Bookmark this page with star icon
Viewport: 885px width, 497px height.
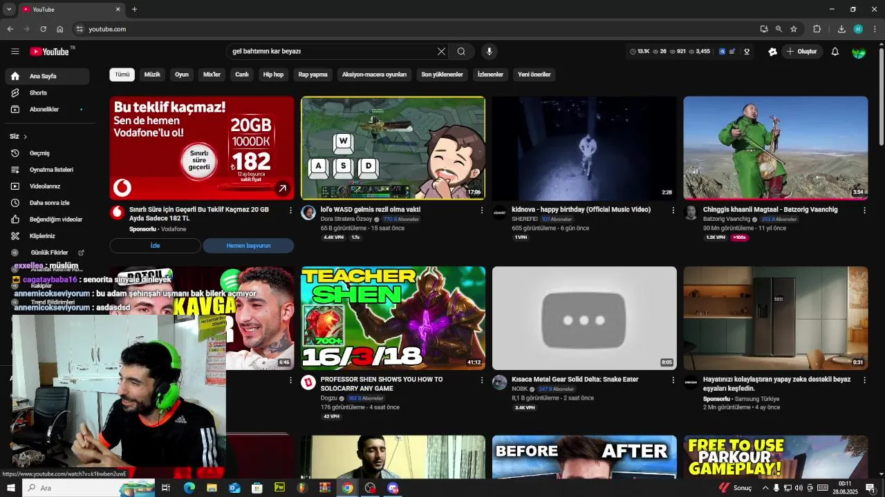(x=794, y=29)
